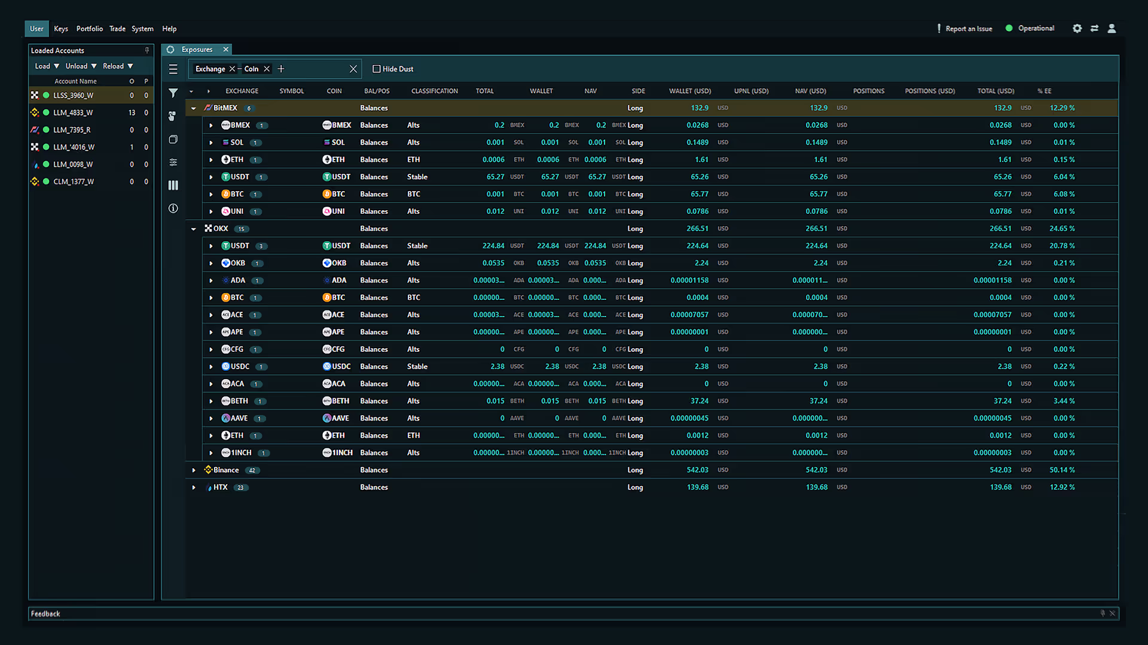Image resolution: width=1148 pixels, height=645 pixels.
Task: Open the Trade menu
Action: [x=117, y=29]
